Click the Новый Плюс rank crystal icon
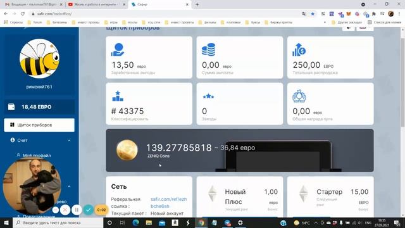The width and height of the screenshot is (405, 228). (213, 193)
